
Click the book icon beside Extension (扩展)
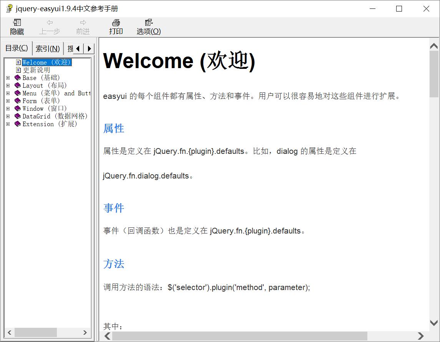18,123
